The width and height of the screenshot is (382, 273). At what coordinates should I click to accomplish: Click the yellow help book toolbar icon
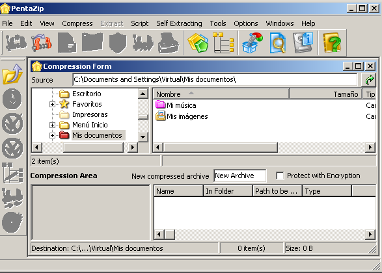pyautogui.click(x=332, y=43)
